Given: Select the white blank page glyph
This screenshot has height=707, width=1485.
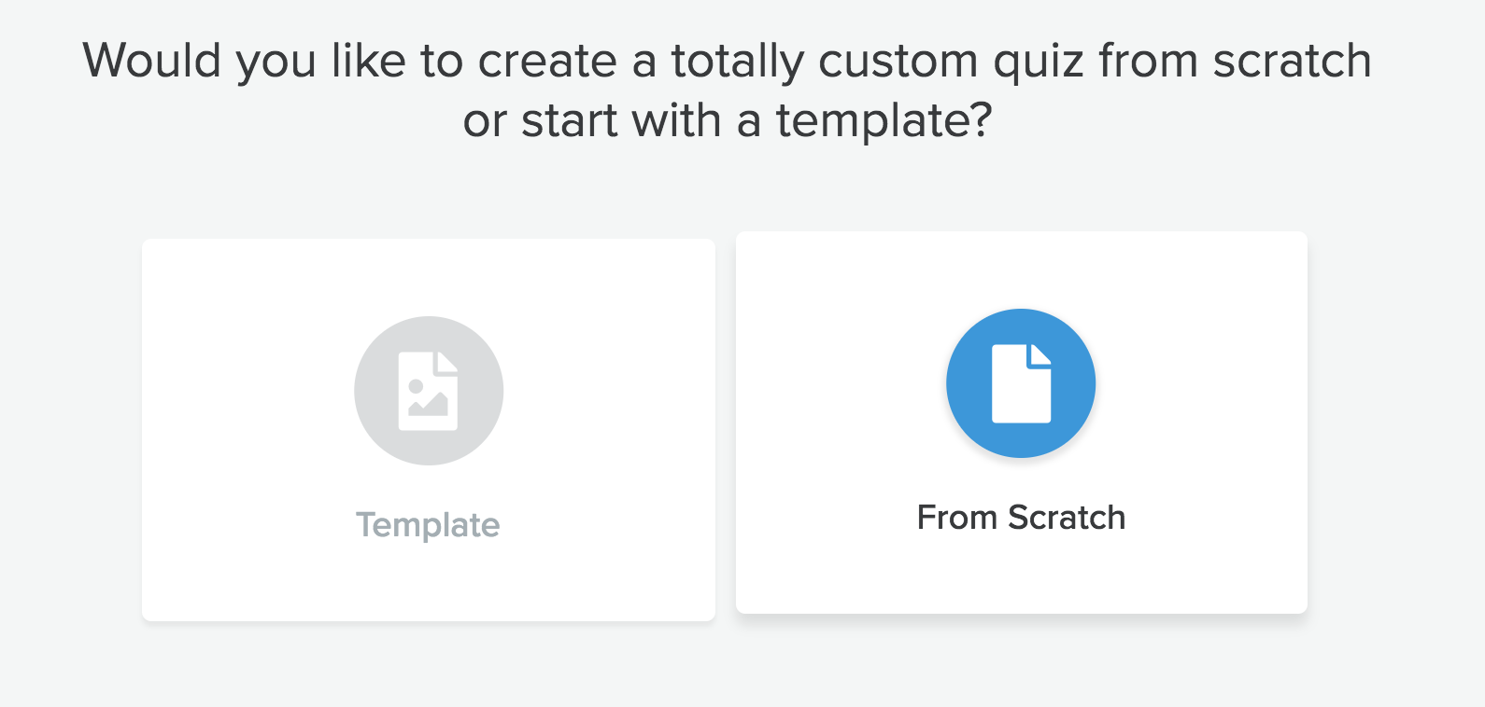Looking at the screenshot, I should (1021, 383).
